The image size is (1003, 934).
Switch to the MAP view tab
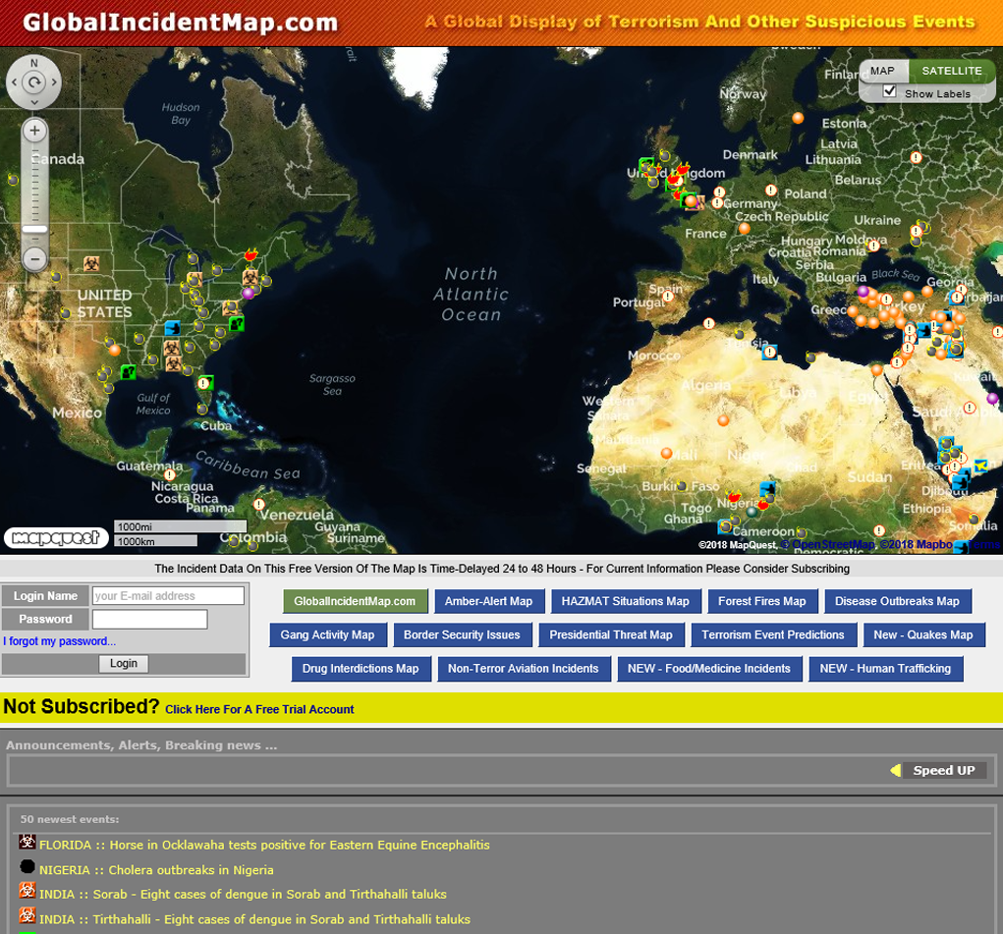[x=882, y=71]
